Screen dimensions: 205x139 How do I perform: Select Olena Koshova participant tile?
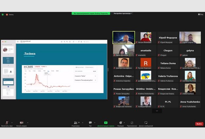[190, 89]
